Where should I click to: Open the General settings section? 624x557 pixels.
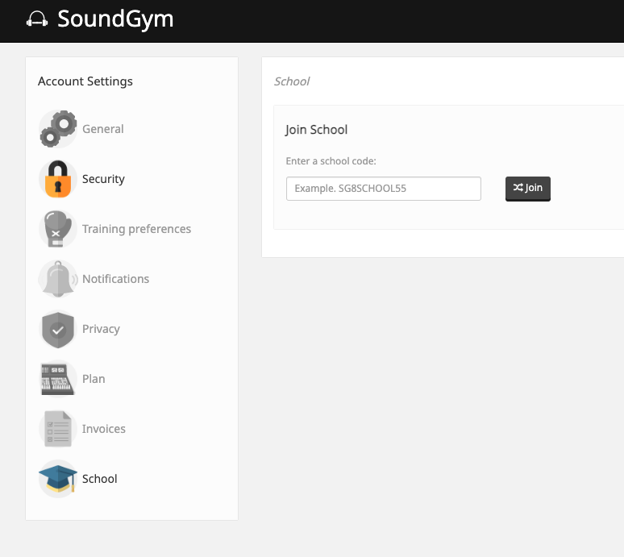tap(102, 129)
